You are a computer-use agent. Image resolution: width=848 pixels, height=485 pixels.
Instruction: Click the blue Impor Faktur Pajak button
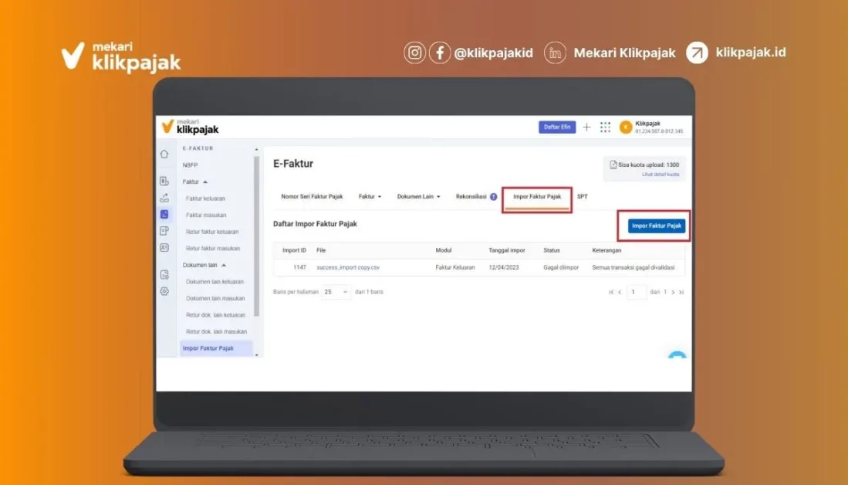tap(657, 226)
